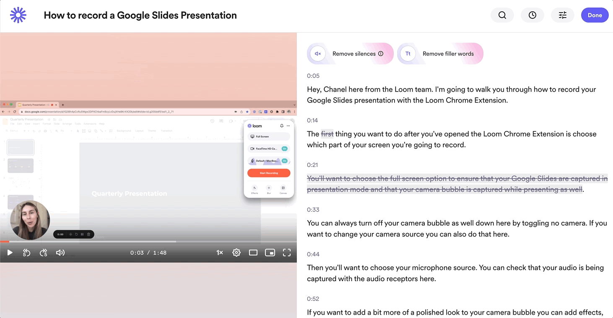The image size is (613, 318).
Task: Play the video
Action: coord(10,253)
